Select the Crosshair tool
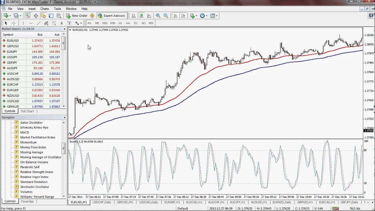This screenshot has height=211, width=375. 14,23
